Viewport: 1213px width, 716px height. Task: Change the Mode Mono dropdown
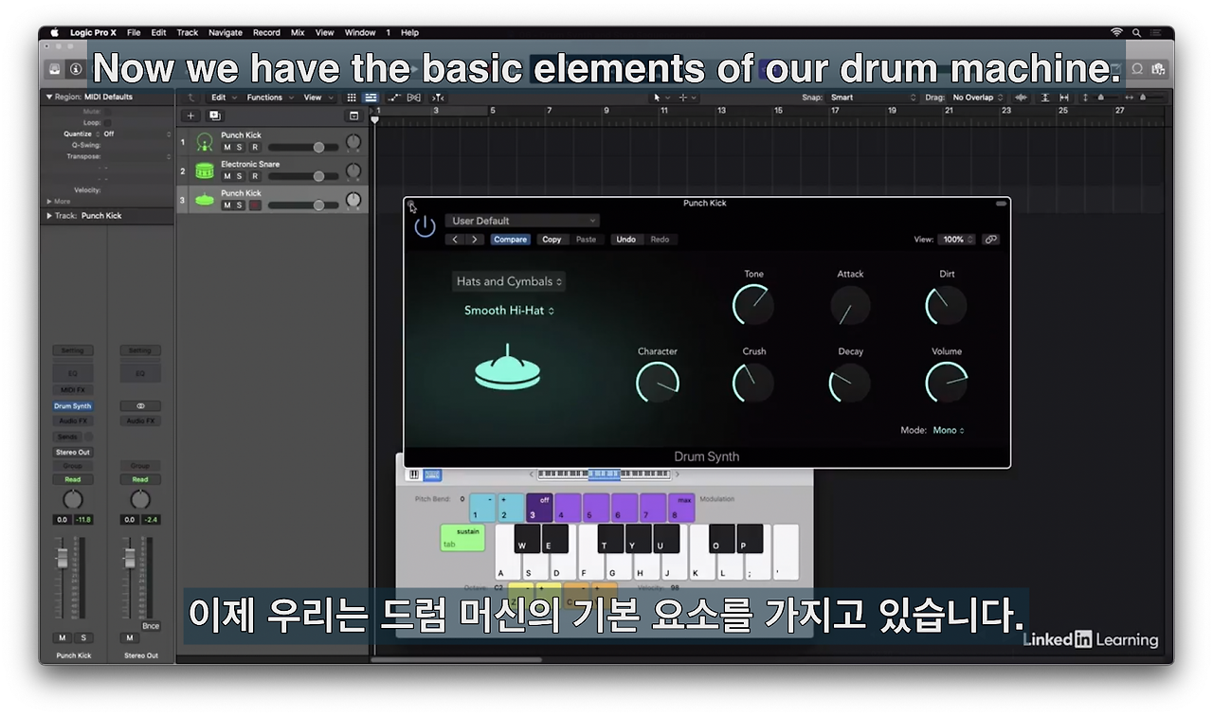948,430
